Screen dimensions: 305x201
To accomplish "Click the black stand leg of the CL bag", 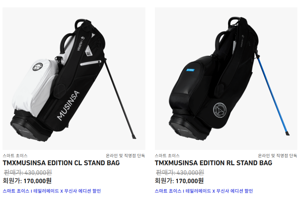I will (120, 98).
